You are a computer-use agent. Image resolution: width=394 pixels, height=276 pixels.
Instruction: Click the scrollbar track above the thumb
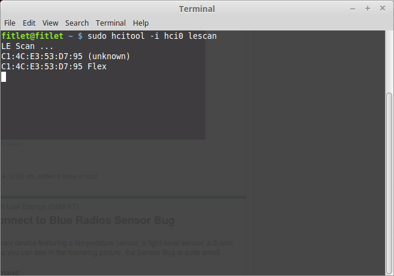tap(389, 62)
